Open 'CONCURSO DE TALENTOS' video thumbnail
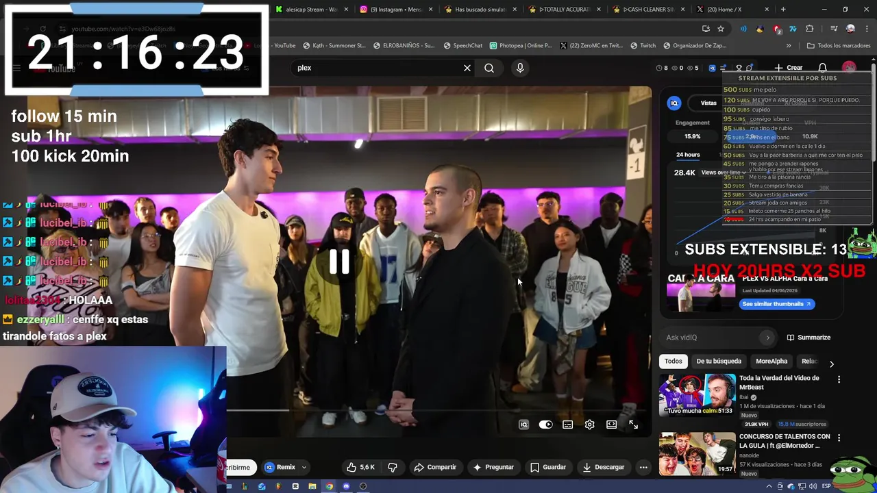 697,453
